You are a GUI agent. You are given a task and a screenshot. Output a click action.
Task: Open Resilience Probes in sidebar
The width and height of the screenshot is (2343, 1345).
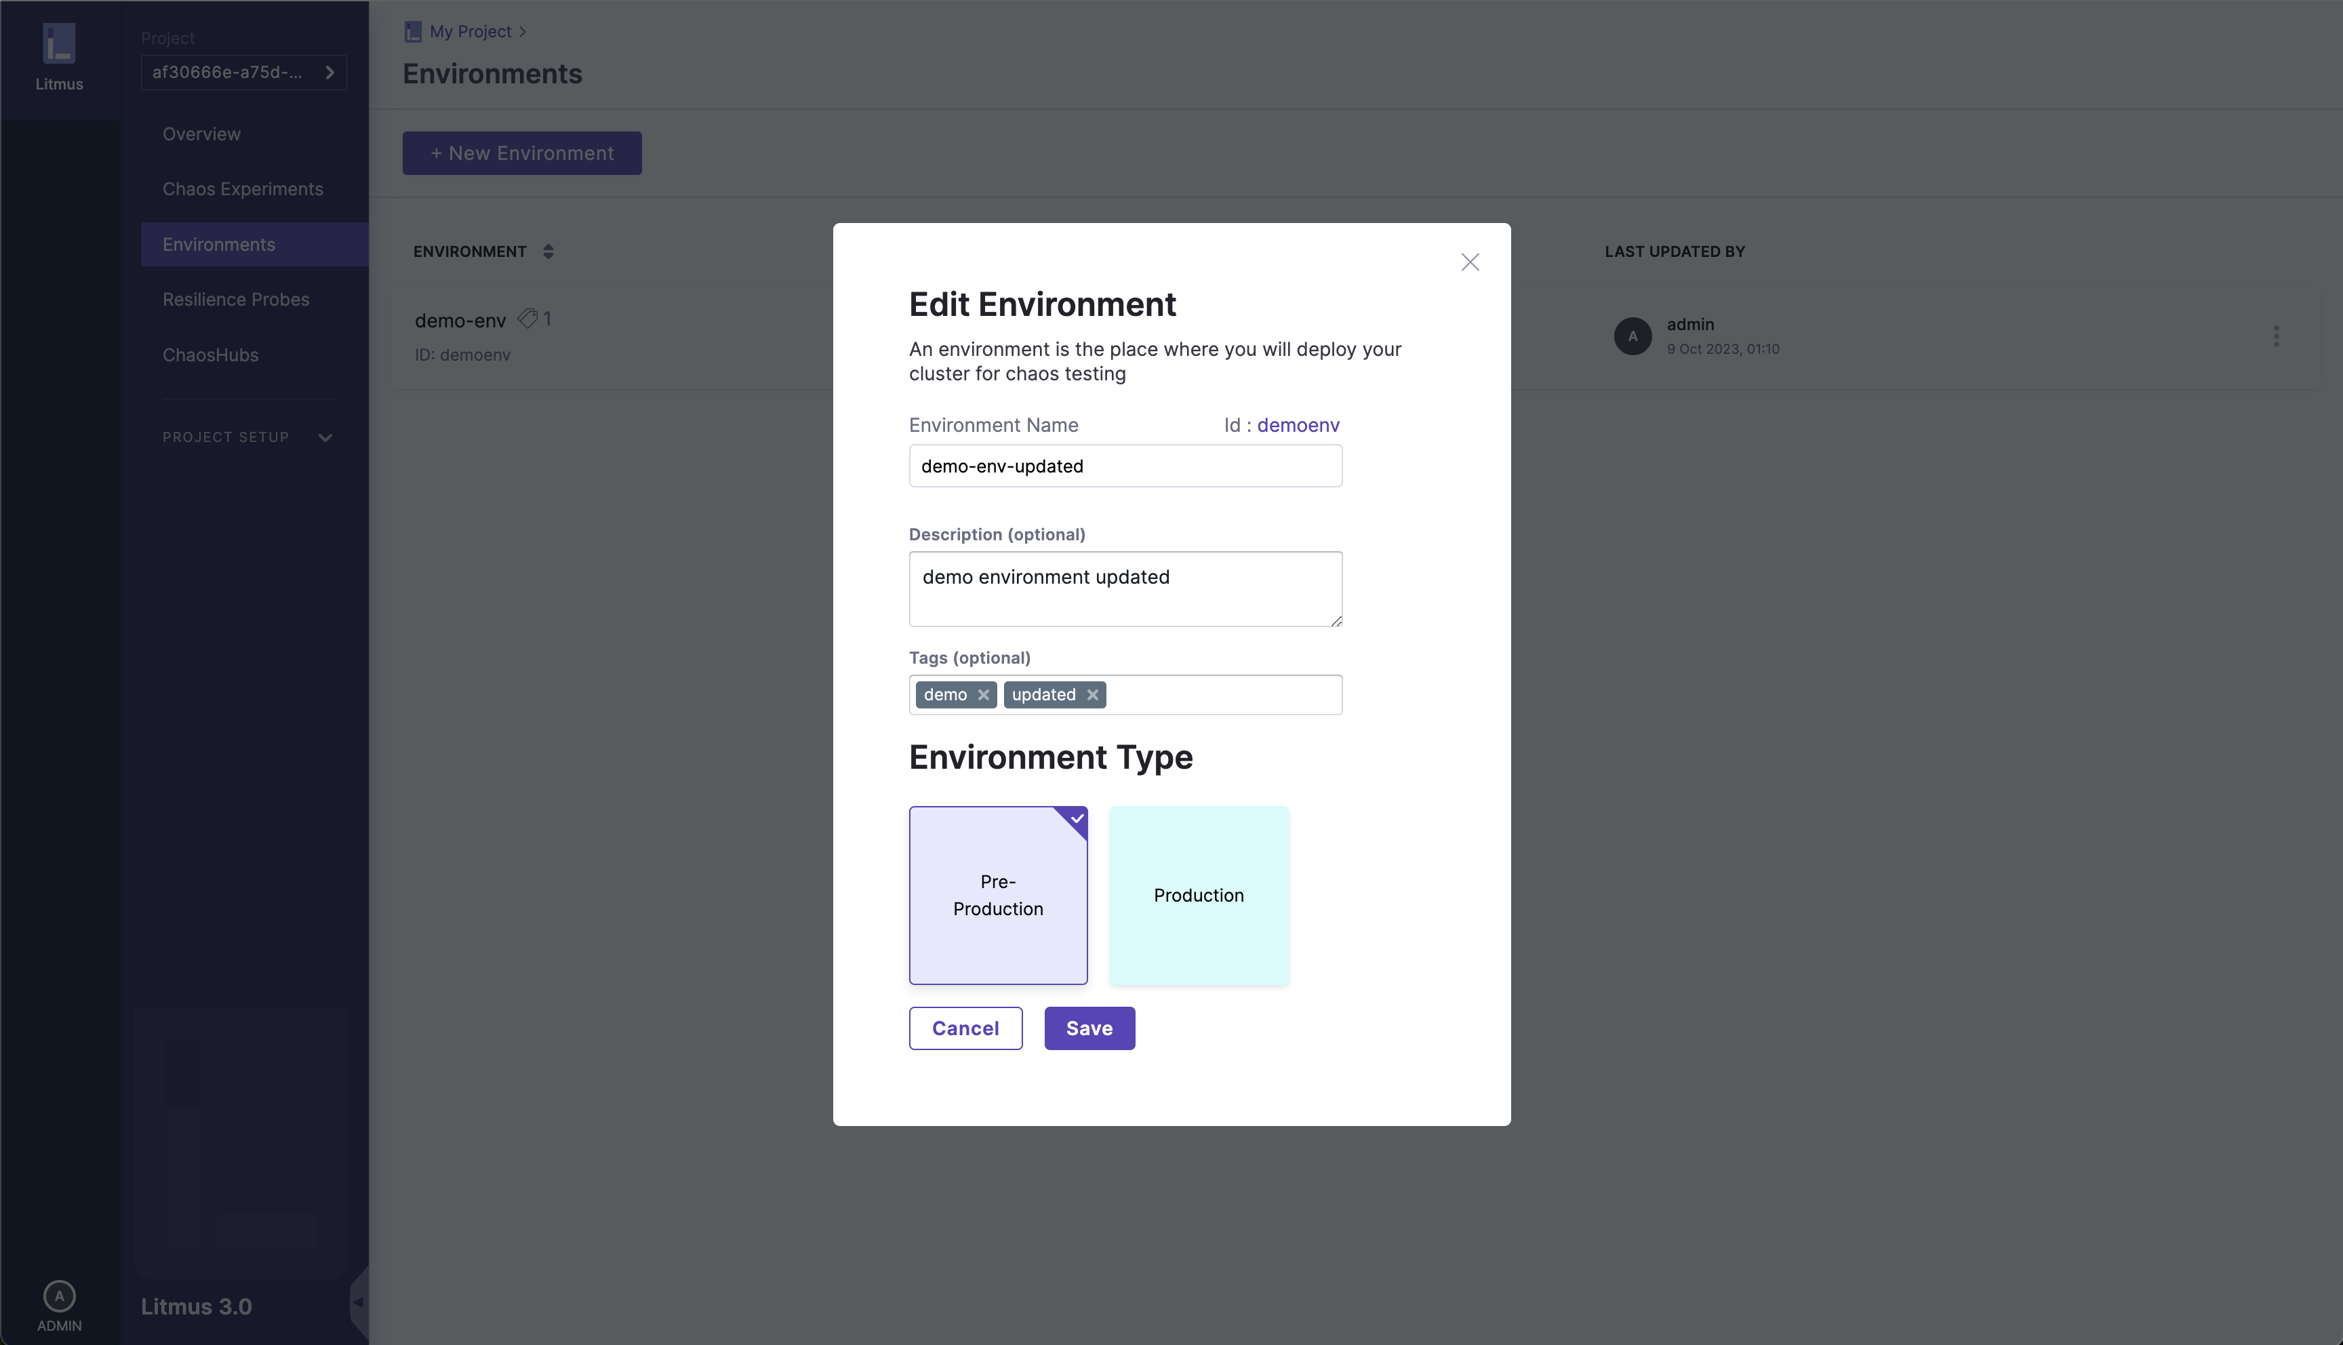[x=235, y=299]
